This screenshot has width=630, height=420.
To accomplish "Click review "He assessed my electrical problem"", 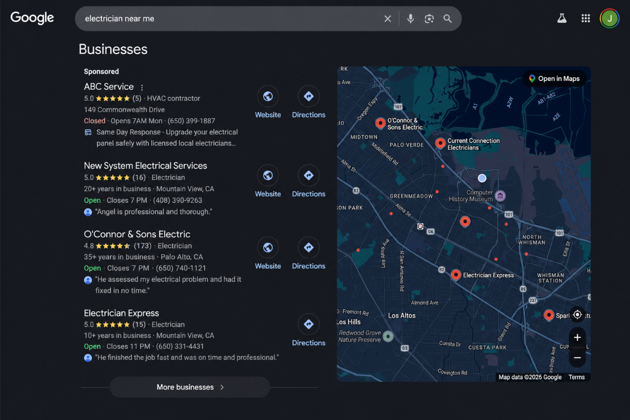I will point(168,285).
